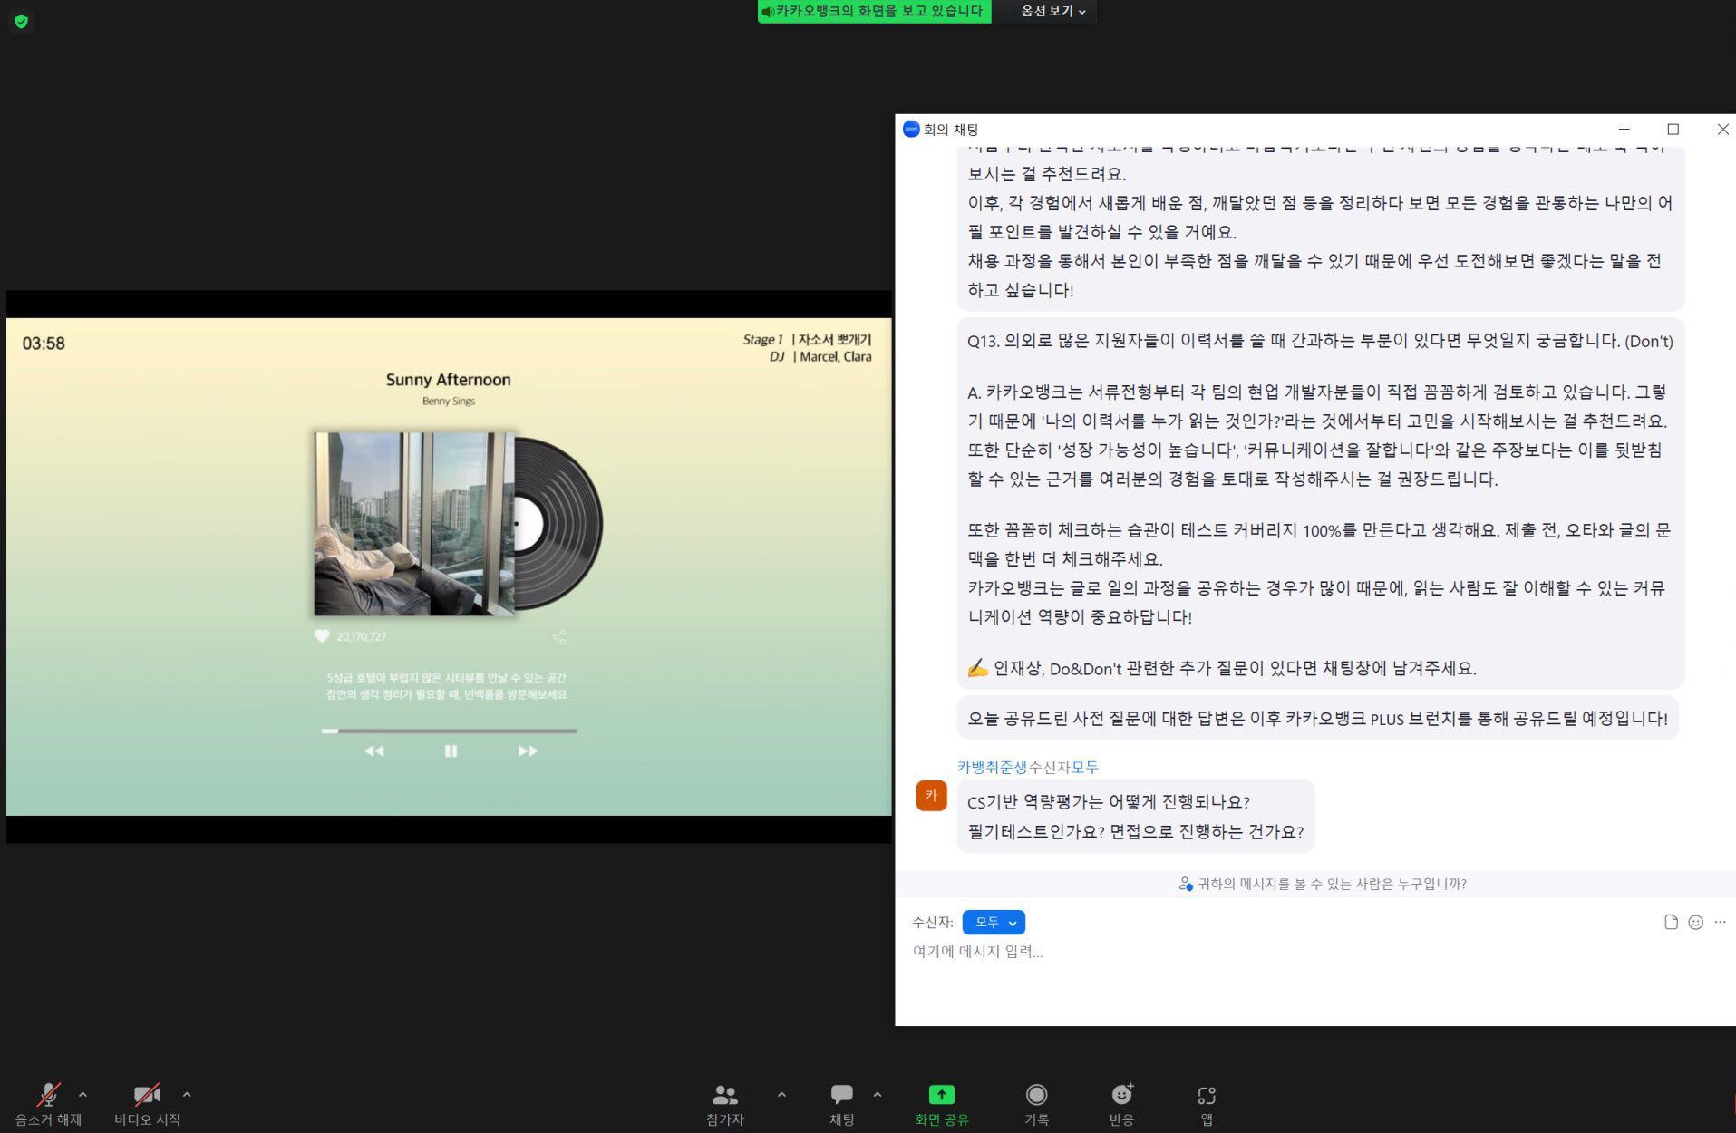Screen dimensions: 1736x1133
Task: Expand participants options caret beside 참가자
Action: point(781,1095)
